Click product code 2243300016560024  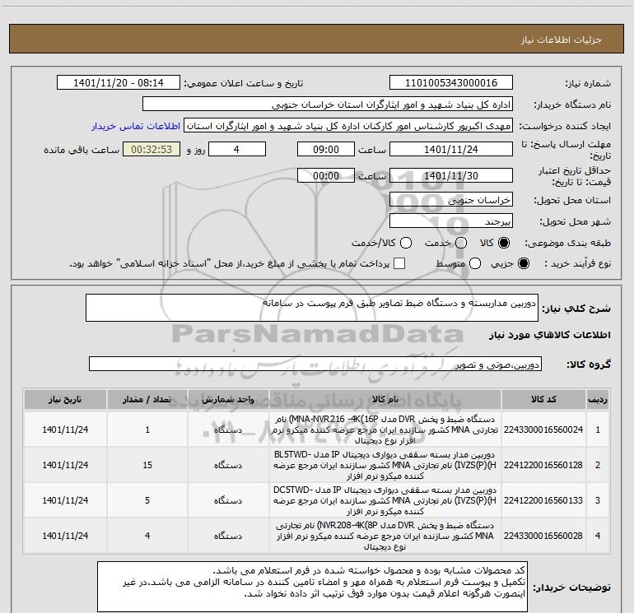click(x=543, y=430)
